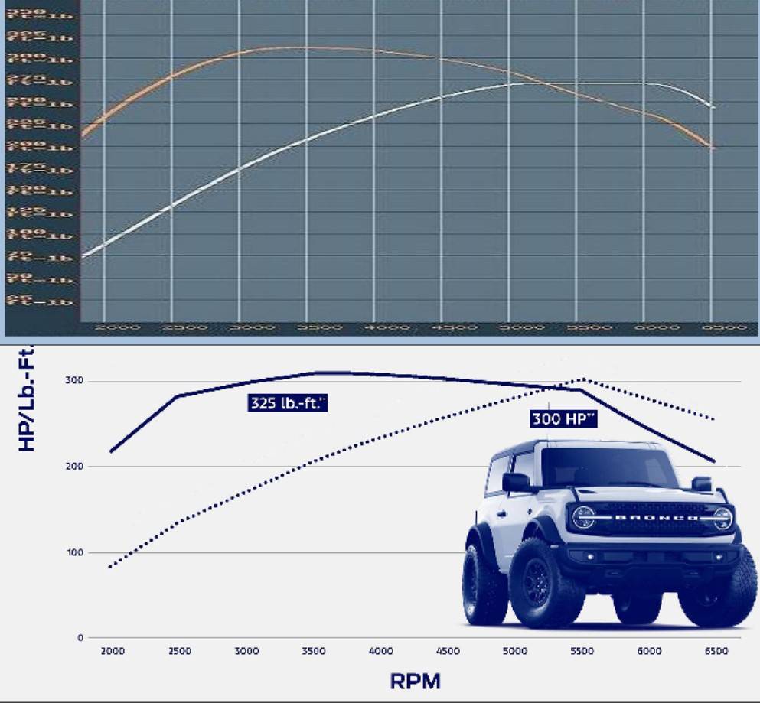Click the 150 ft-lb label on dyno chart
760x703 pixels.
pos(40,190)
